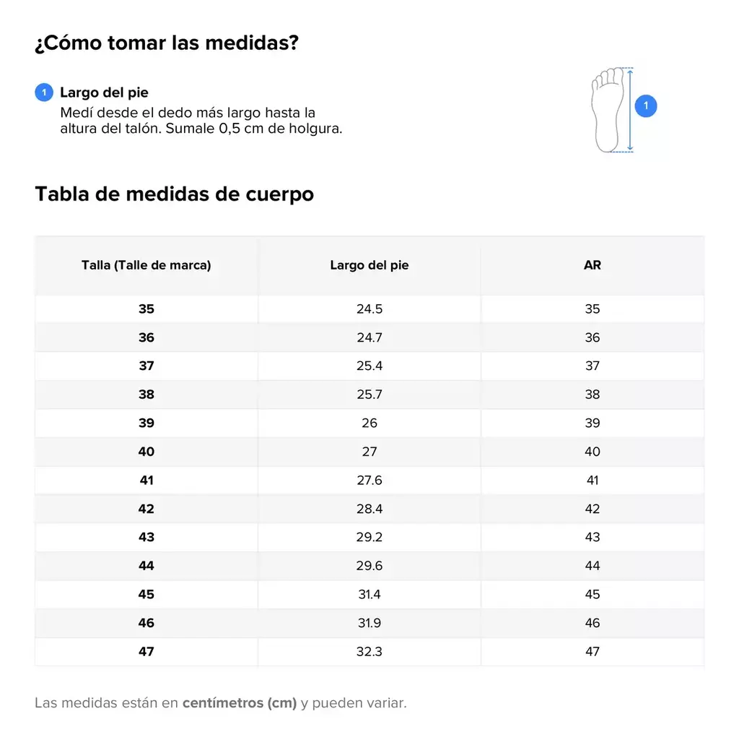
Task: Click the "Tabla de medidas de cuerpo" heading
Action: click(x=175, y=194)
